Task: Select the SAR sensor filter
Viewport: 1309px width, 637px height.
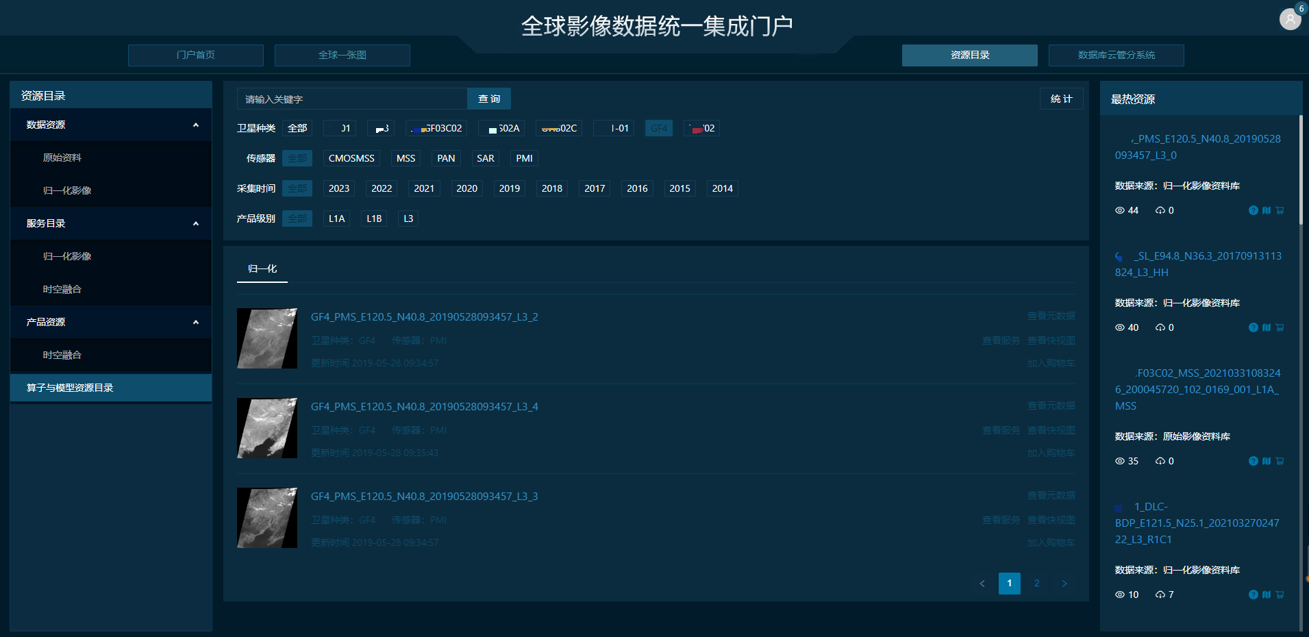Action: point(485,158)
